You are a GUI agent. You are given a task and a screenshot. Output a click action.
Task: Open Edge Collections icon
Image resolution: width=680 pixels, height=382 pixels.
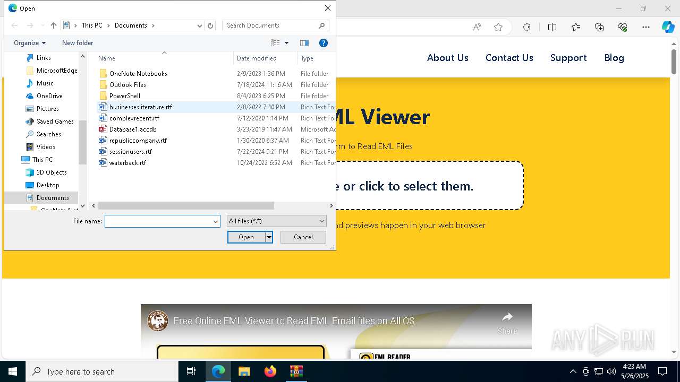pyautogui.click(x=599, y=27)
